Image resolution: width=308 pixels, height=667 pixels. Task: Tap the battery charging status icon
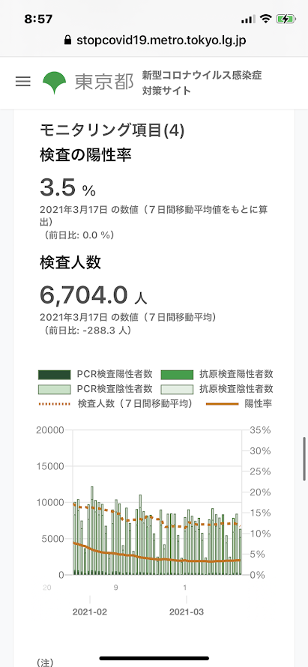pyautogui.click(x=285, y=19)
